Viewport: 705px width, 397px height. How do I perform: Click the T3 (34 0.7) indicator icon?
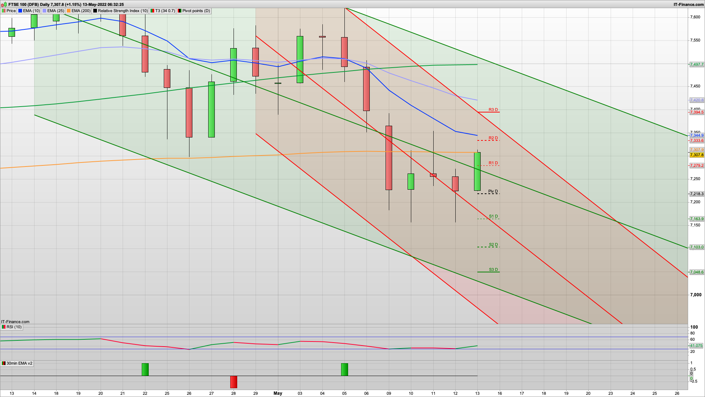(152, 11)
